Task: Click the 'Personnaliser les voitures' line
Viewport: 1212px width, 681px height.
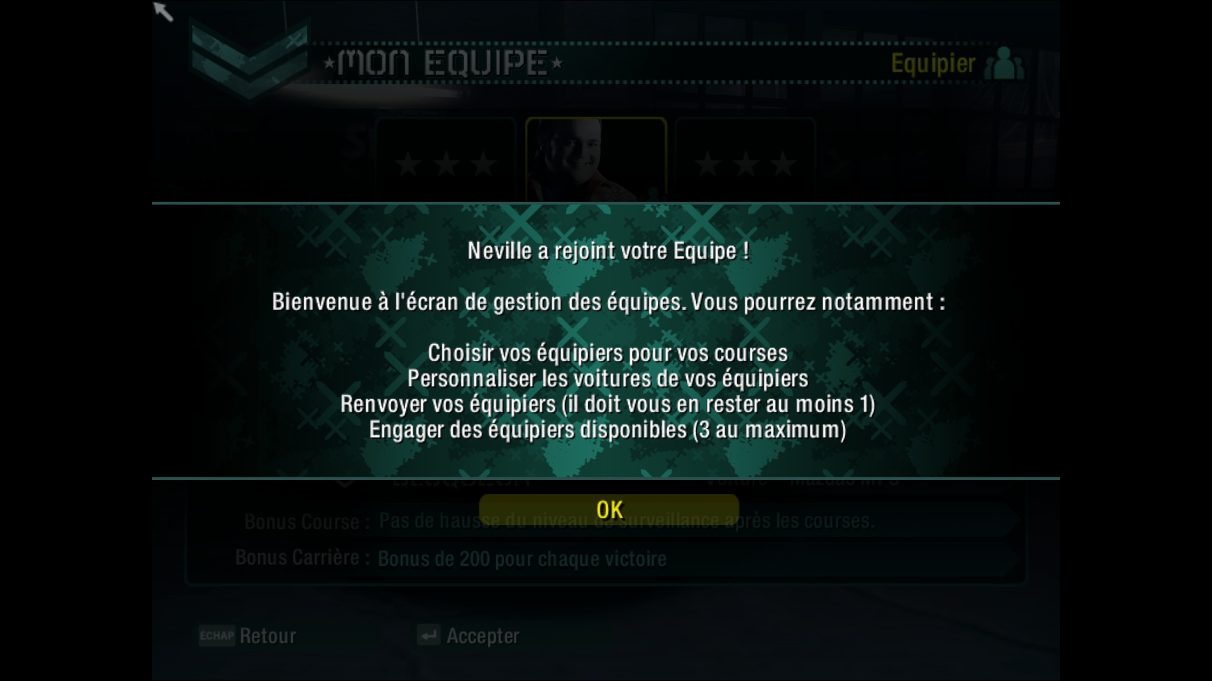Action: tap(607, 379)
